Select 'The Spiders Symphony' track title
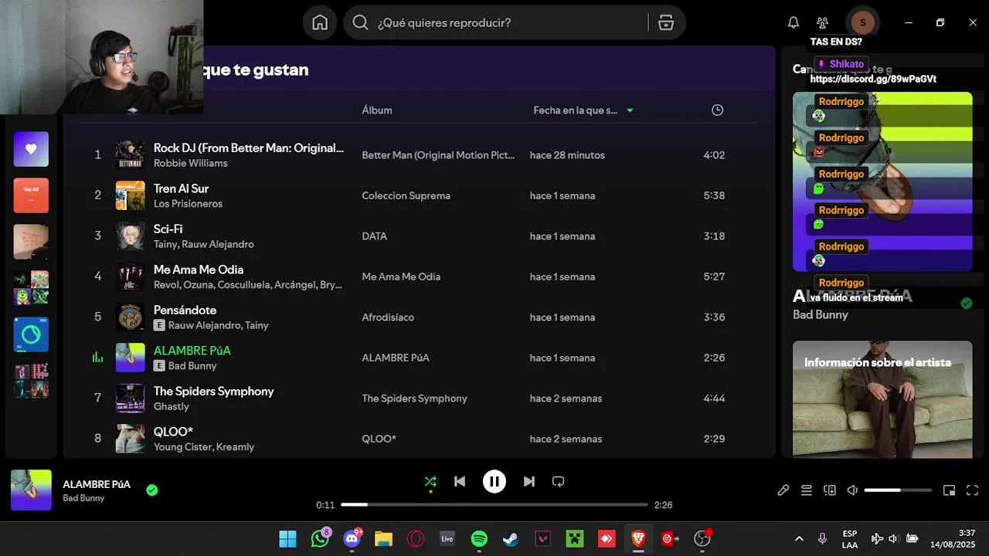The width and height of the screenshot is (989, 556). tap(214, 391)
